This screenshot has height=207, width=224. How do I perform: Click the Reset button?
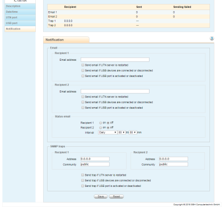pos(116,196)
